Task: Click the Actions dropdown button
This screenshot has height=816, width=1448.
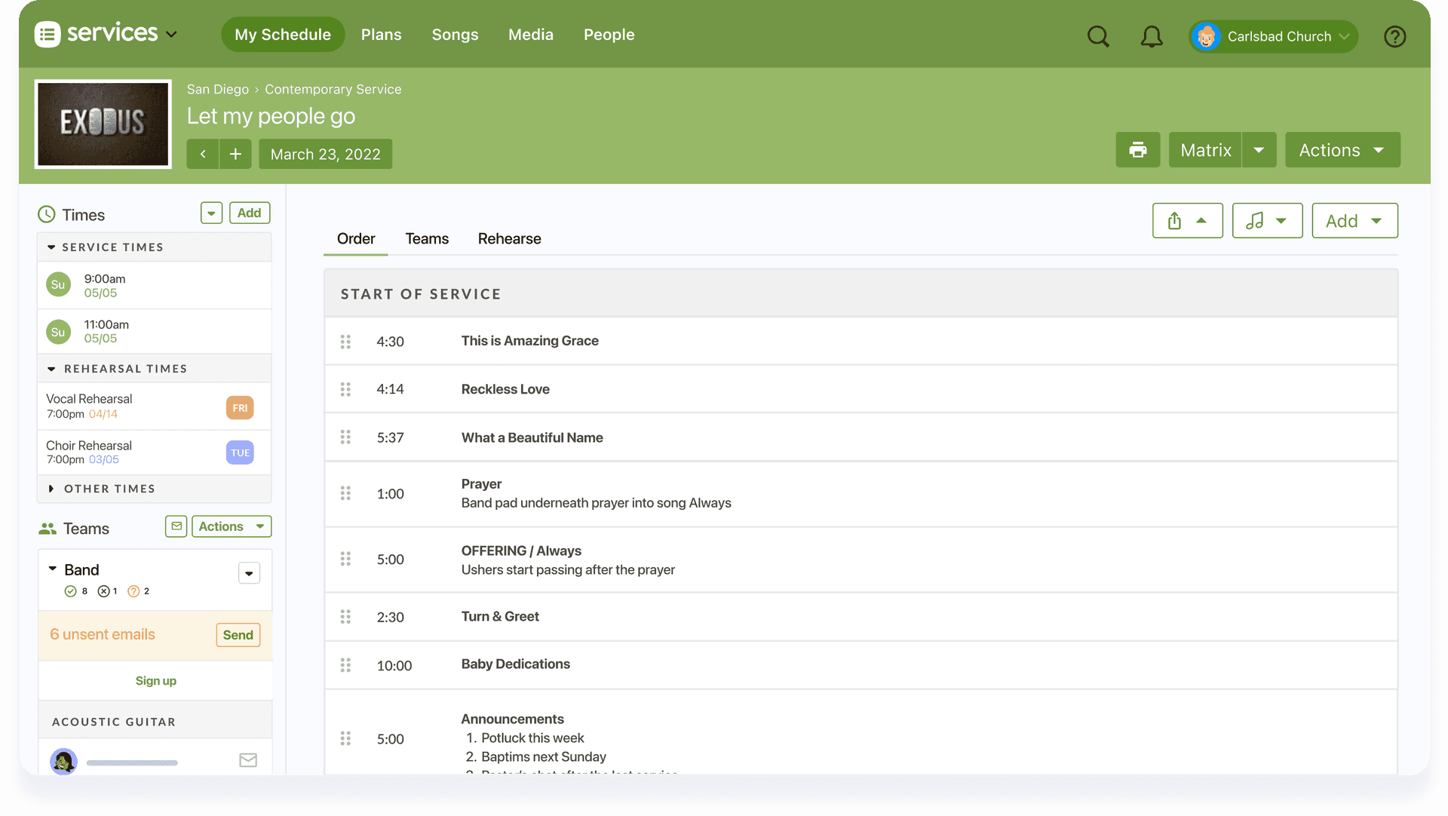Action: (x=1341, y=150)
